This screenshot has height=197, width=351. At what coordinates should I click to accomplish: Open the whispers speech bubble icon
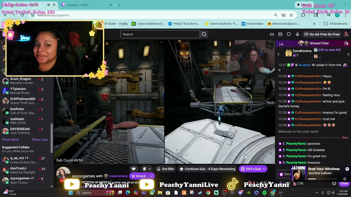289,34
